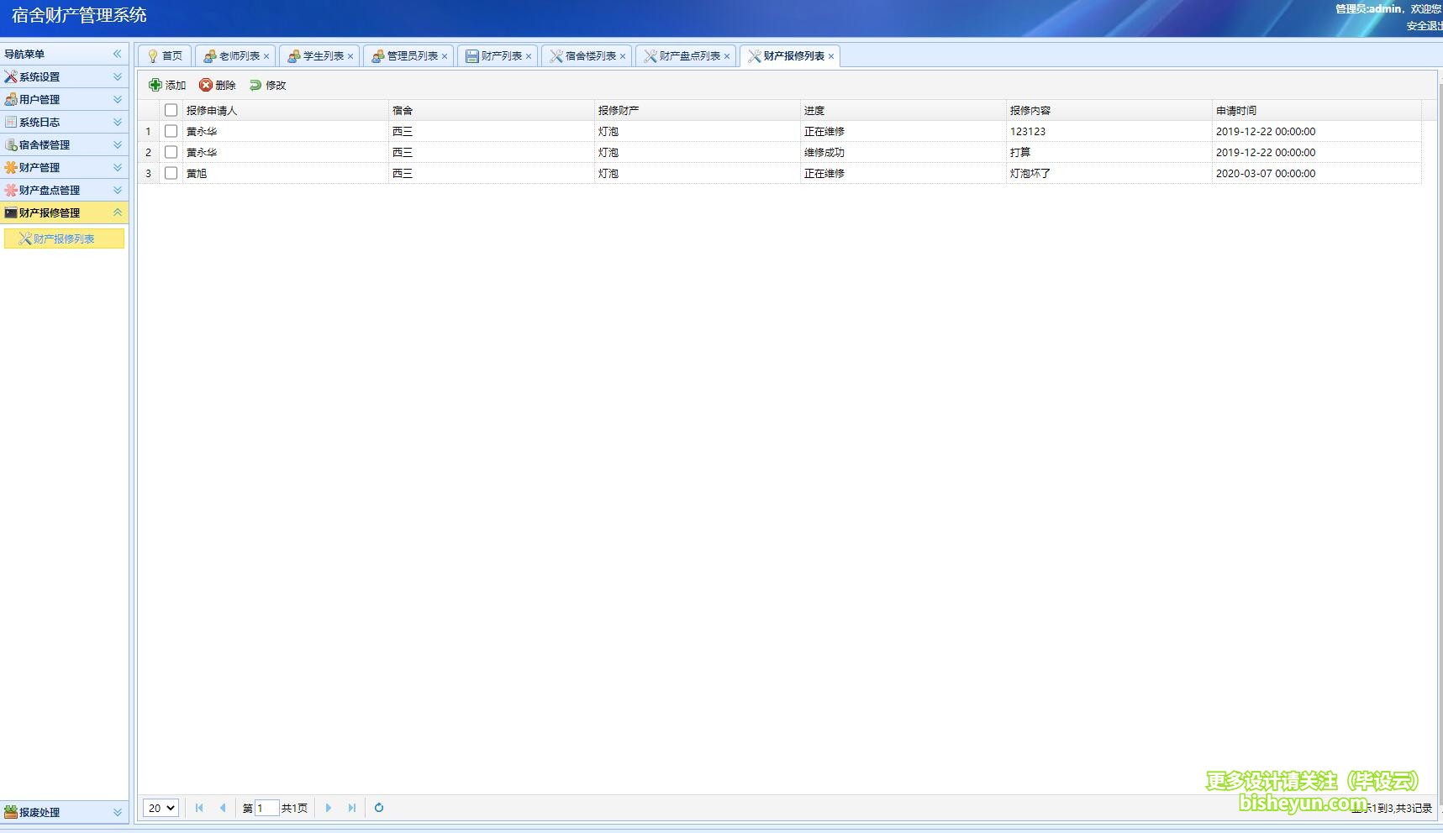Click the 系统日志 sidebar icon
The image size is (1443, 833).
[x=11, y=122]
